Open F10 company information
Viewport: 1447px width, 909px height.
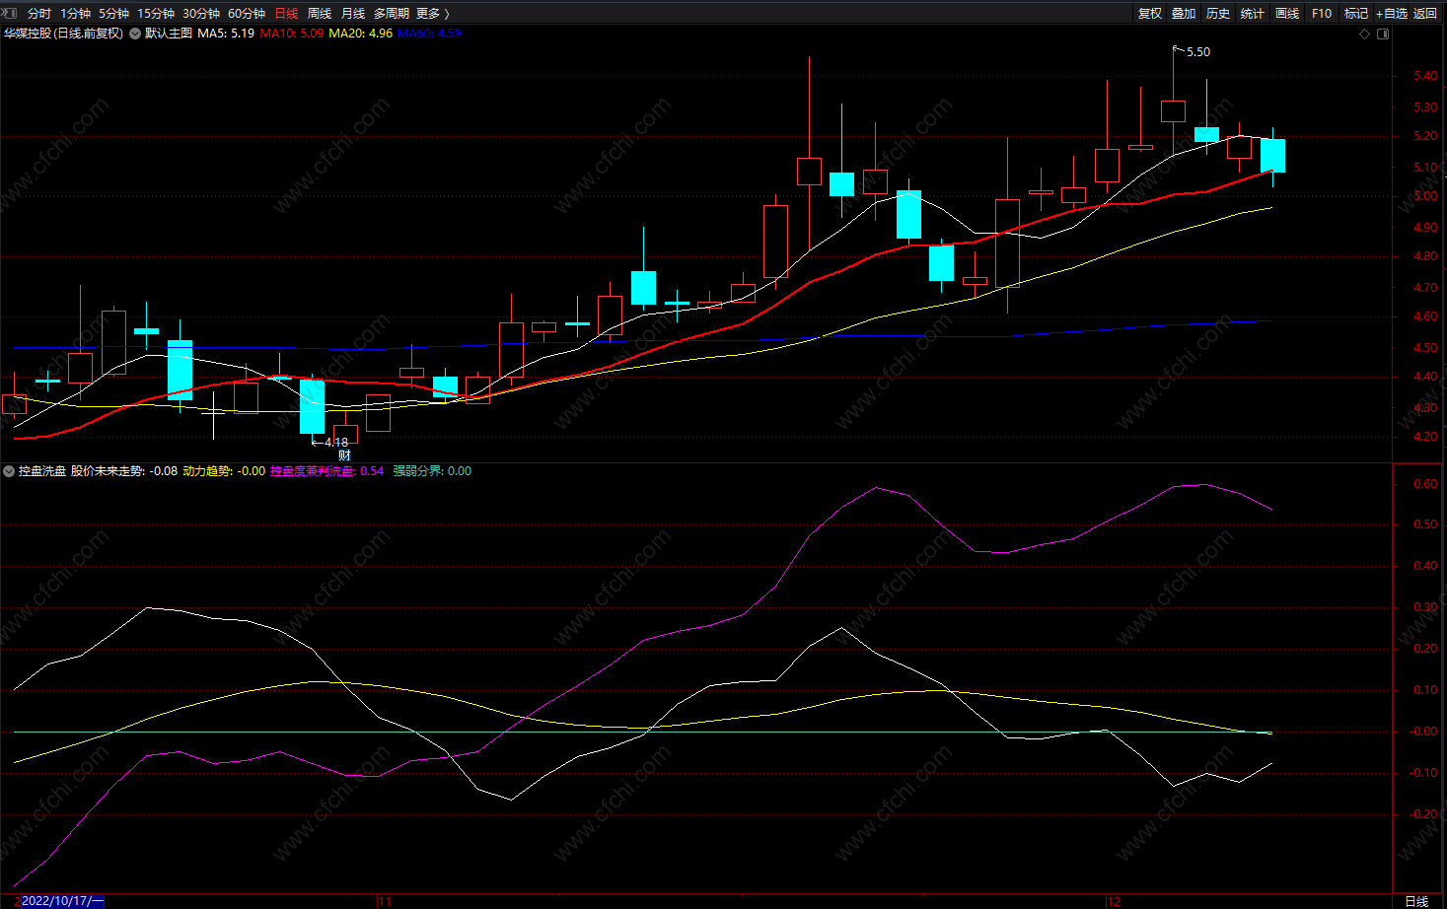click(1322, 13)
